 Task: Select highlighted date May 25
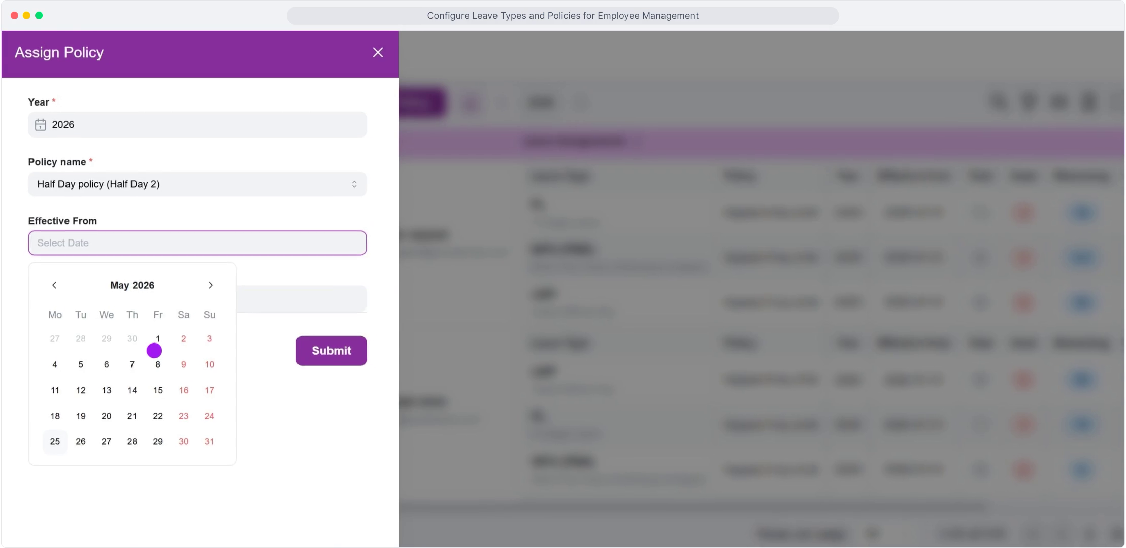click(x=55, y=442)
